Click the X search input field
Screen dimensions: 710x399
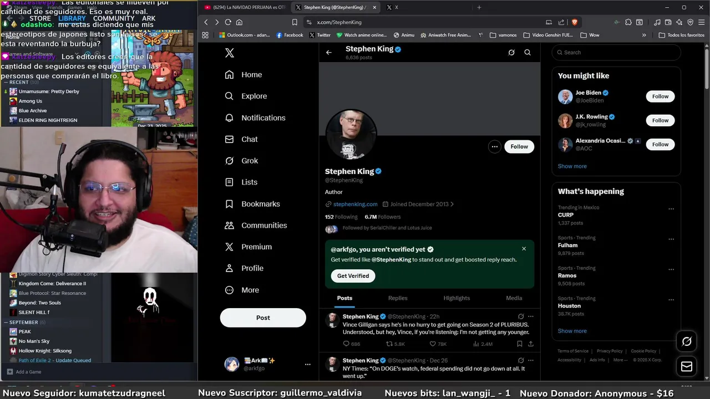(616, 53)
